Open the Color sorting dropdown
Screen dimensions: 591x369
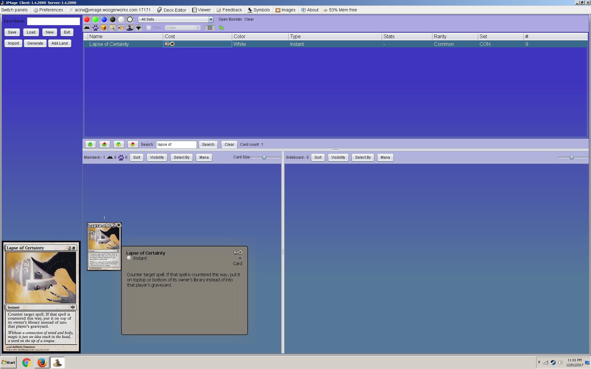[x=183, y=28]
